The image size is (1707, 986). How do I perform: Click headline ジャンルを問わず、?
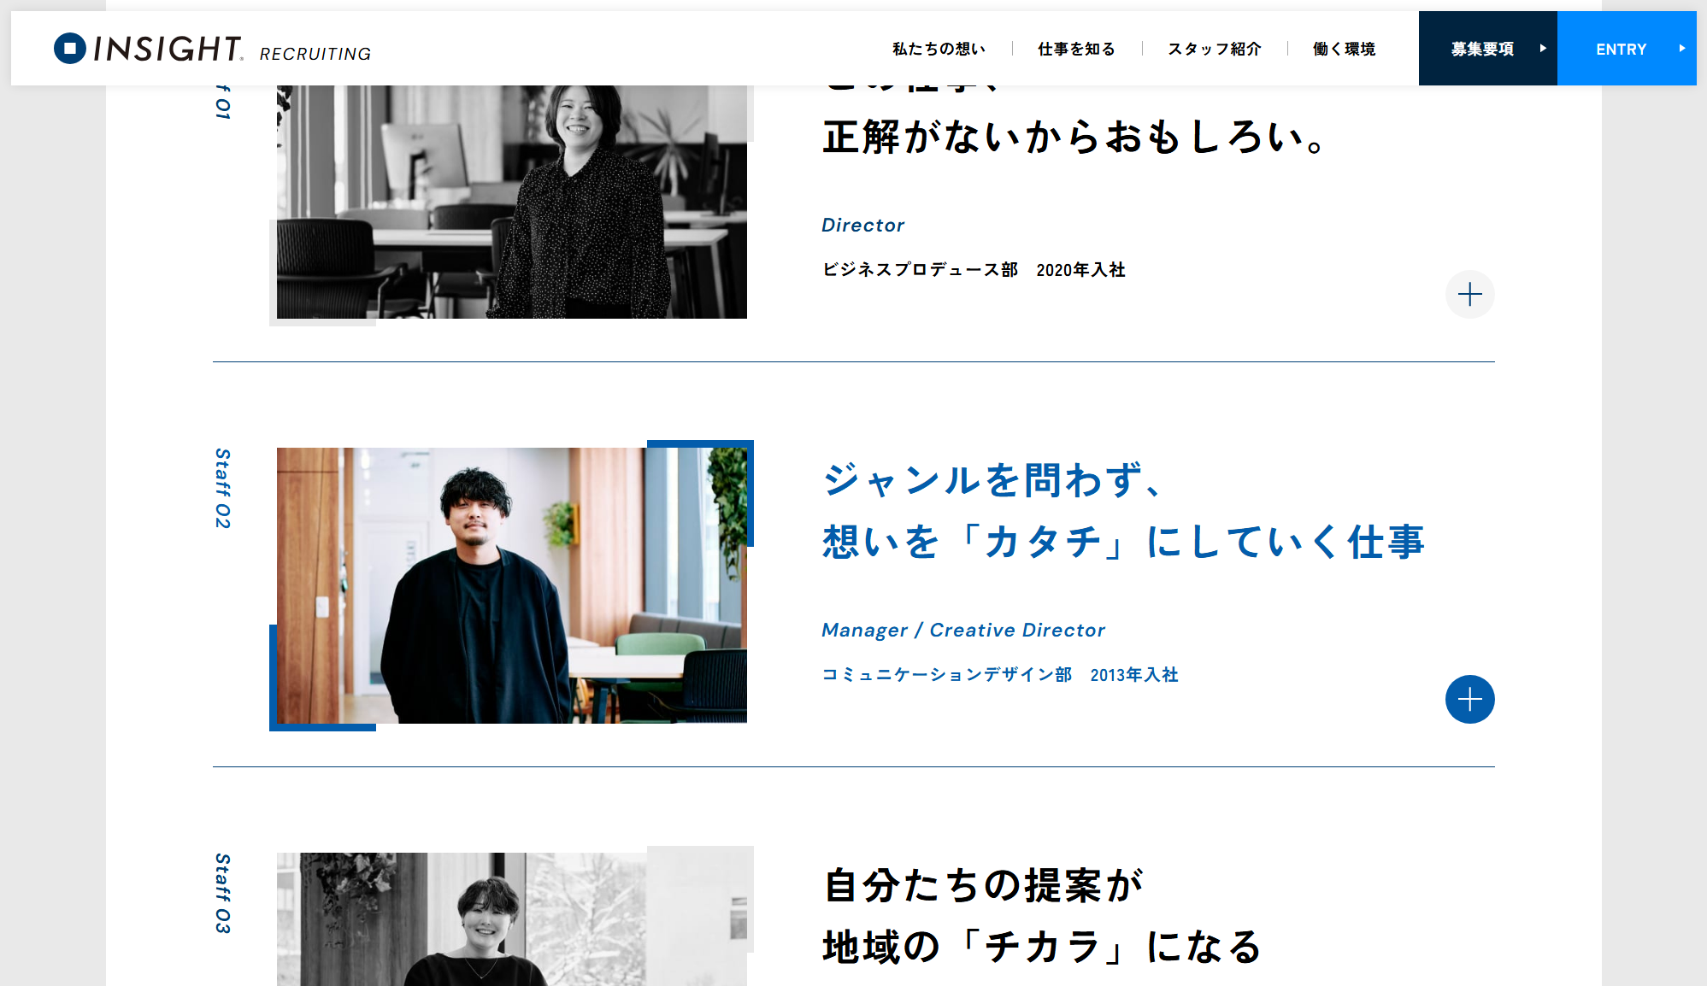click(x=992, y=480)
